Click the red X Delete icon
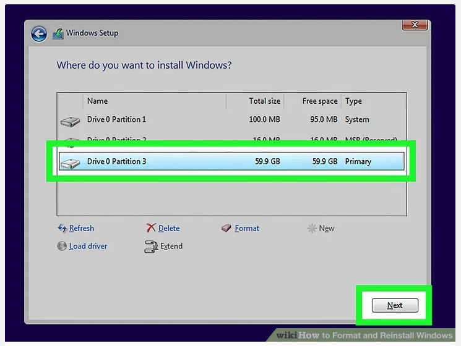This screenshot has width=461, height=346. click(151, 229)
